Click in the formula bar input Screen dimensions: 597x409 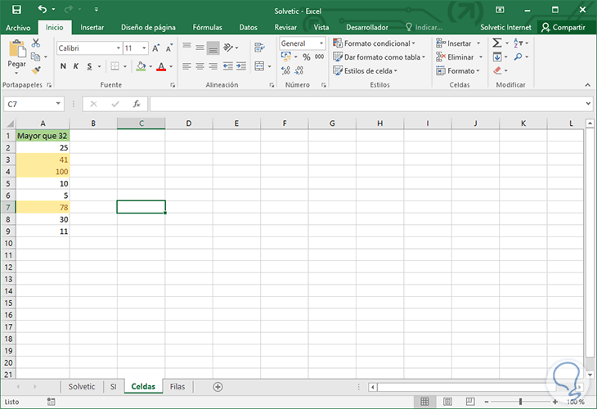(367, 104)
